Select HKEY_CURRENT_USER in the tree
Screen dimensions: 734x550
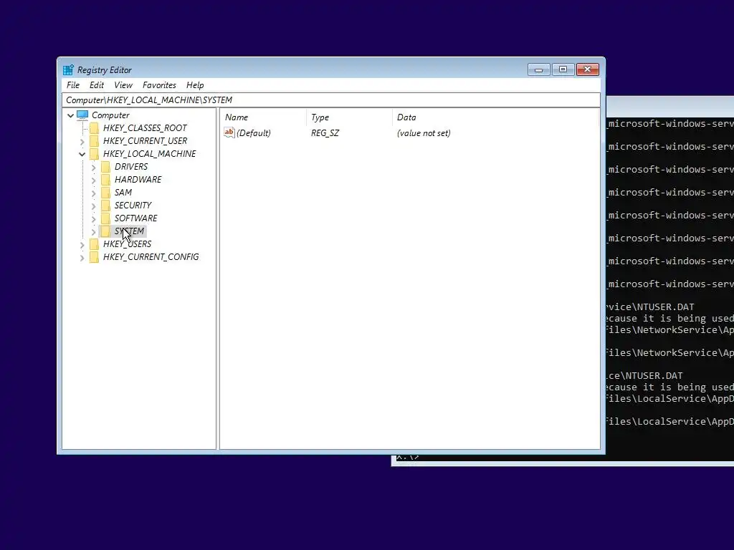tap(145, 141)
